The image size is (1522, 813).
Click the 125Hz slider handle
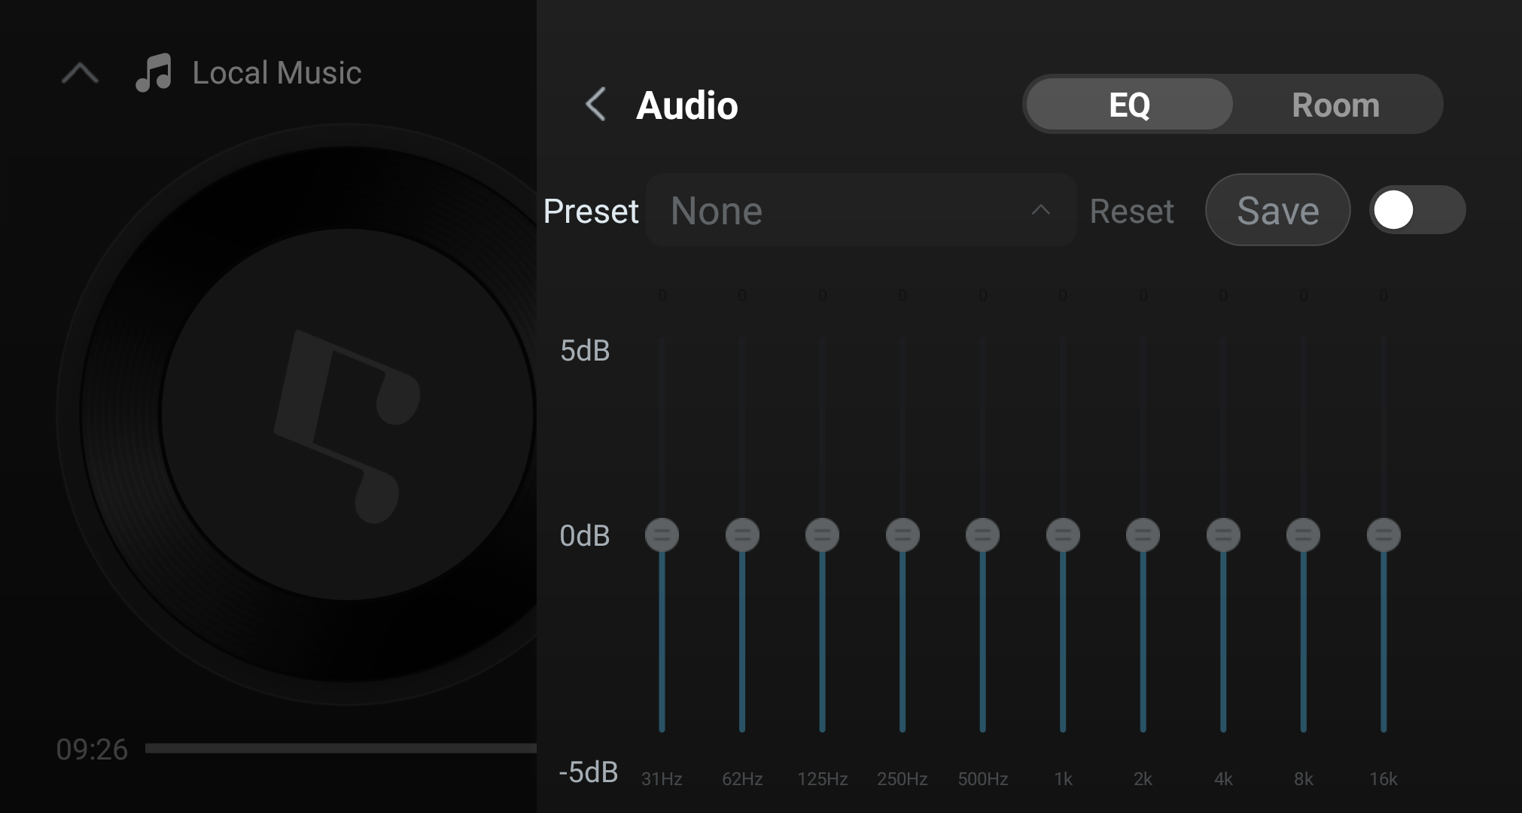(x=823, y=534)
